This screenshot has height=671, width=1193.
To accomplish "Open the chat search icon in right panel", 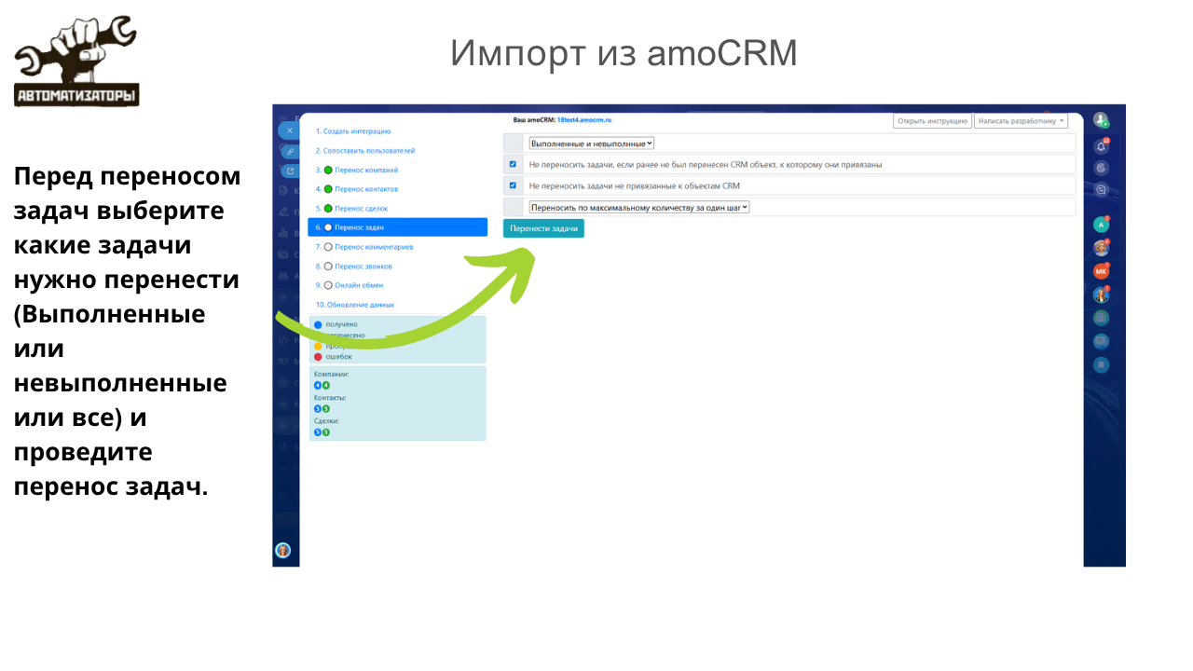I will [1102, 189].
